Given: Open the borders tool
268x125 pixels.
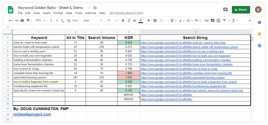Looking at the screenshot, I should pyautogui.click(x=155, y=20).
